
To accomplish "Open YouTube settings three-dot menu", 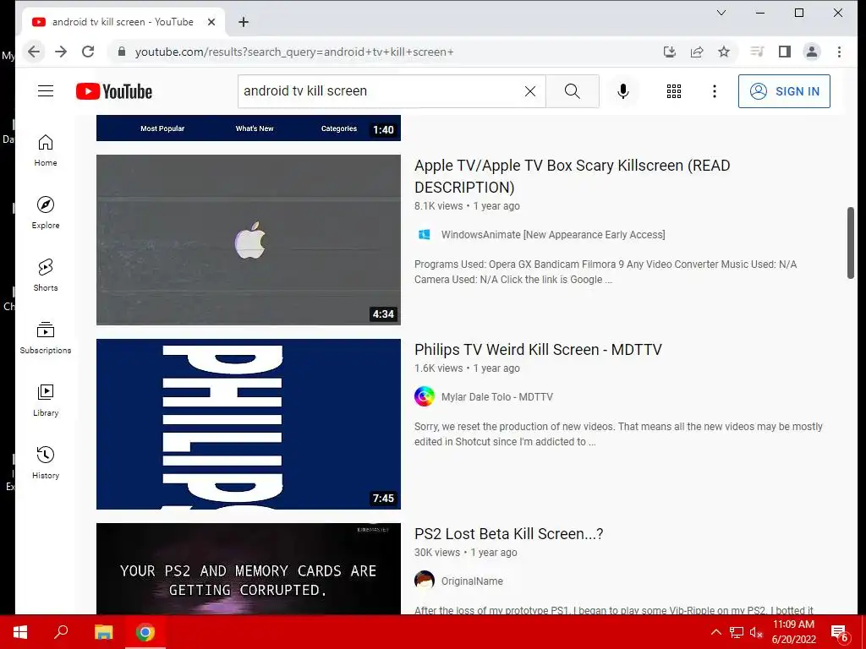I will [715, 91].
